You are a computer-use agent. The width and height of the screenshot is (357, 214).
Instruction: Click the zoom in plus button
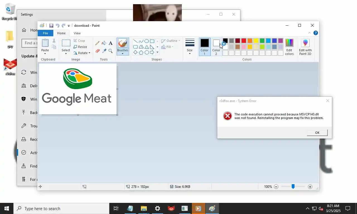310,187
